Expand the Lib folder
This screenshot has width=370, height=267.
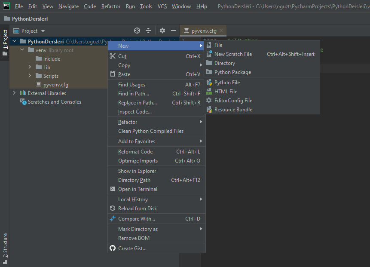tap(30, 67)
